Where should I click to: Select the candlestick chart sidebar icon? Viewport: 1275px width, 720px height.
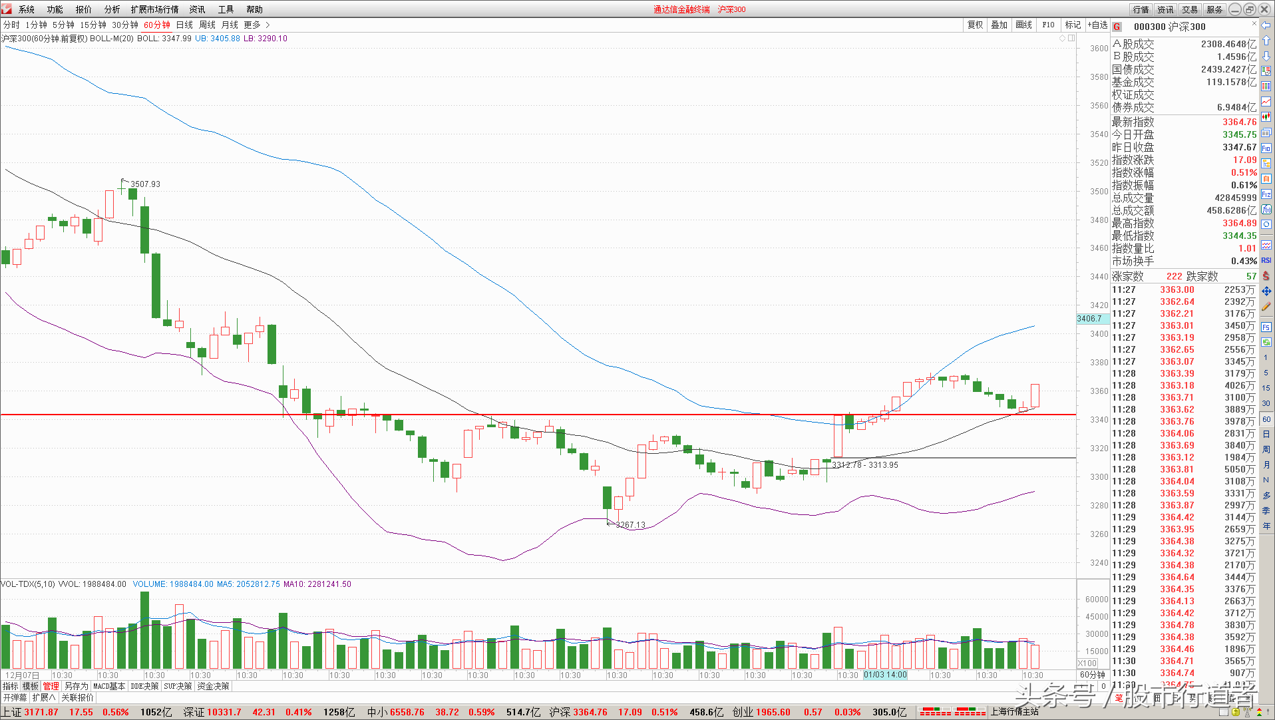[x=1266, y=117]
